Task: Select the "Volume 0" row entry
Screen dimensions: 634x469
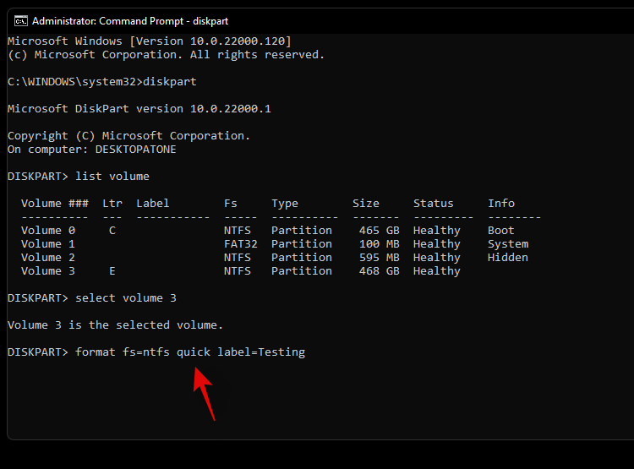Action: [x=48, y=231]
